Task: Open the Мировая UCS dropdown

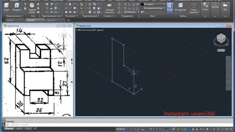Action: pos(132,12)
